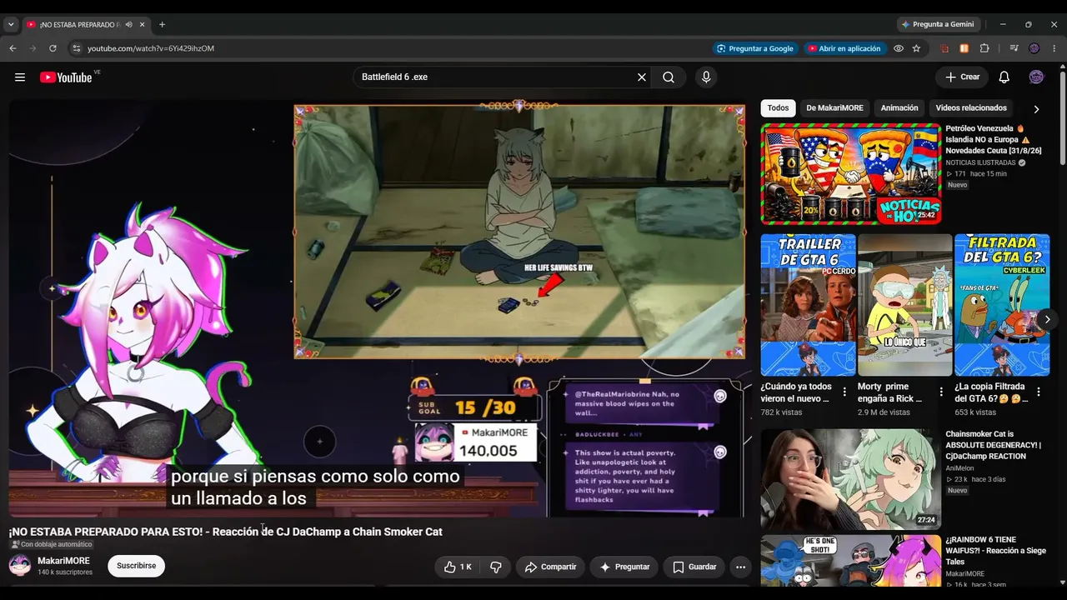This screenshot has width=1067, height=600.
Task: Open Preguntar a Google lens chip
Action: pos(755,48)
